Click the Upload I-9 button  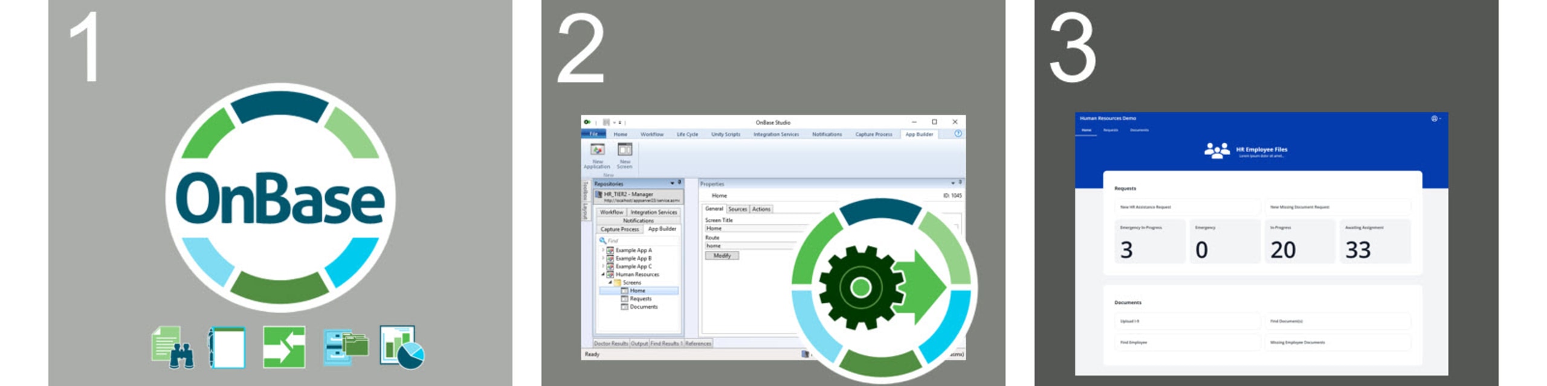pos(1187,321)
